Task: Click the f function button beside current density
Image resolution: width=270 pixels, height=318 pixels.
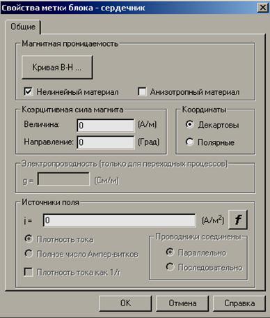Action: click(238, 220)
